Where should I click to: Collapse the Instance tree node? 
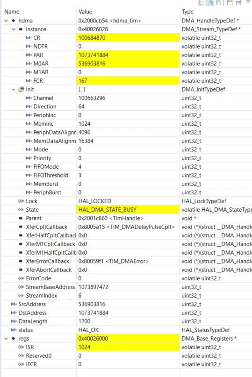pos(14,29)
